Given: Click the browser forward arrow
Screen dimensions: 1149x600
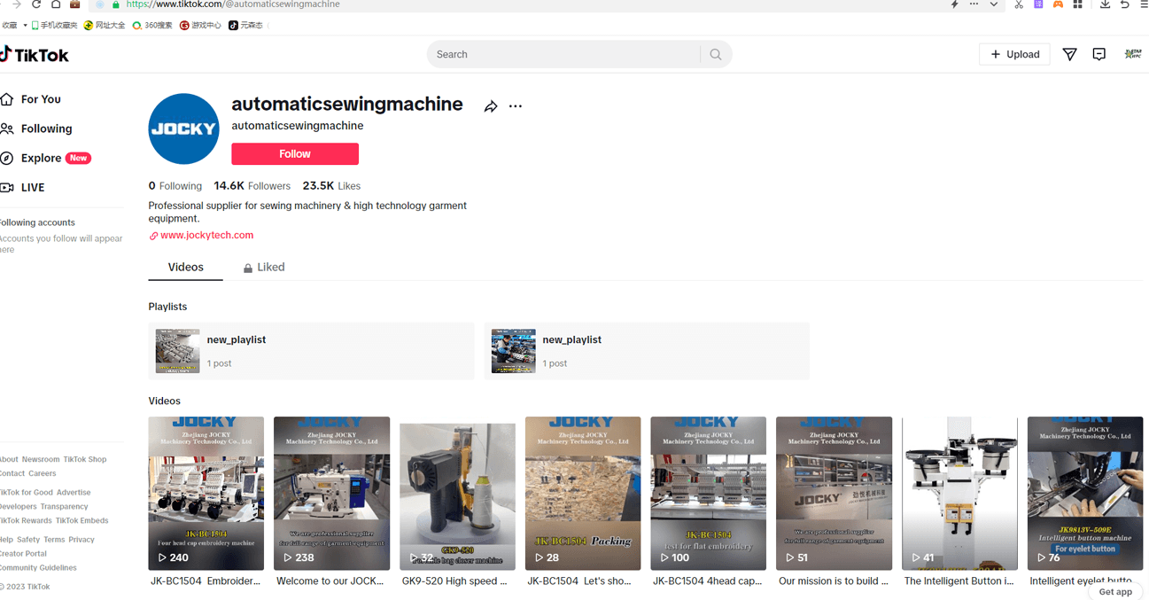Looking at the screenshot, I should pyautogui.click(x=16, y=4).
